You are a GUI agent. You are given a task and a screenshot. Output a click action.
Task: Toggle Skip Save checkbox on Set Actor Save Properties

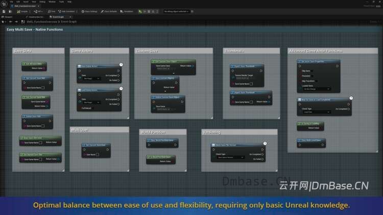(312, 71)
